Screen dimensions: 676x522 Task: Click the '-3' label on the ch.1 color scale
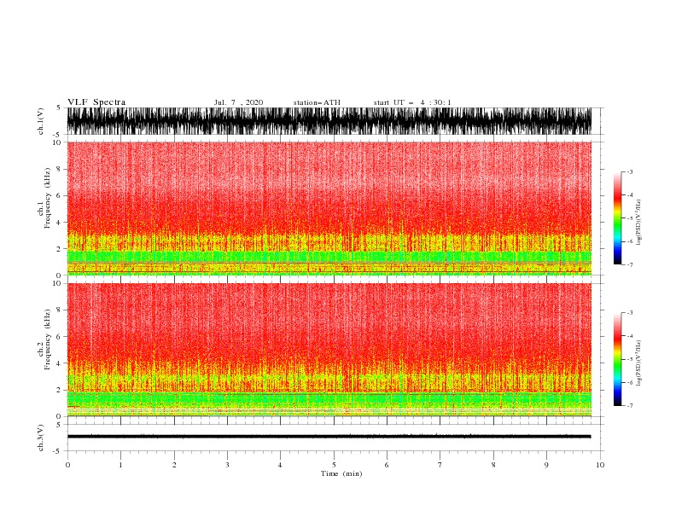point(629,171)
